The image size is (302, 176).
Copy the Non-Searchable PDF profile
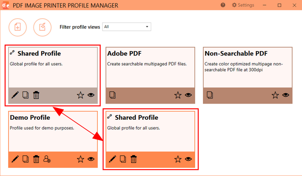(x=210, y=95)
